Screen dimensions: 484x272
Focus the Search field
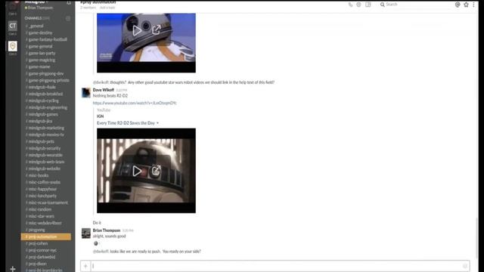click(415, 5)
